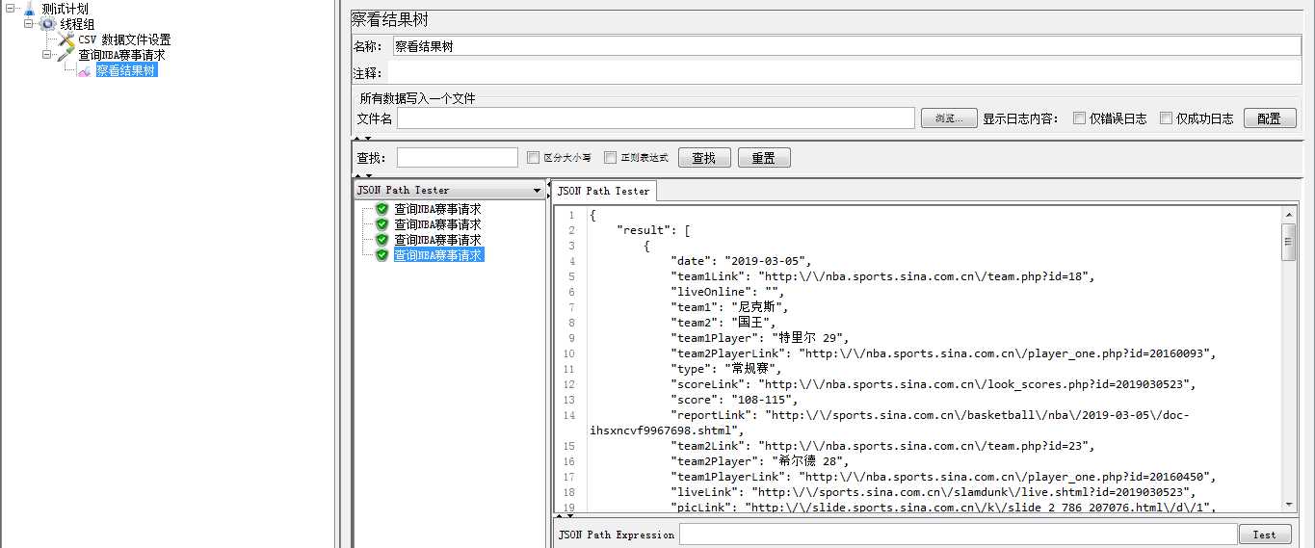Collapse the 查询NBA赛事请求 sampler node in plan tree

(47, 55)
